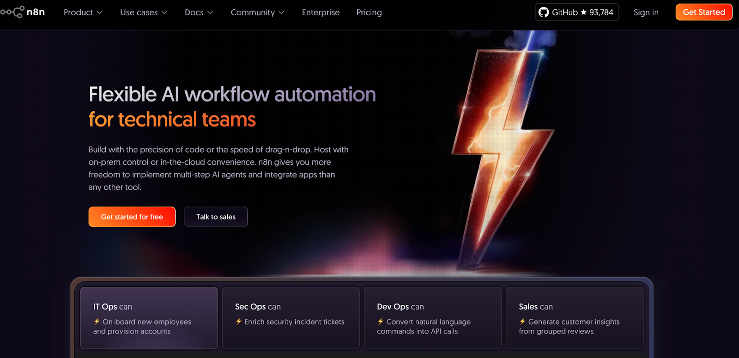Click the large lightning bolt hero image
Screen dimensions: 739x358
click(503, 152)
